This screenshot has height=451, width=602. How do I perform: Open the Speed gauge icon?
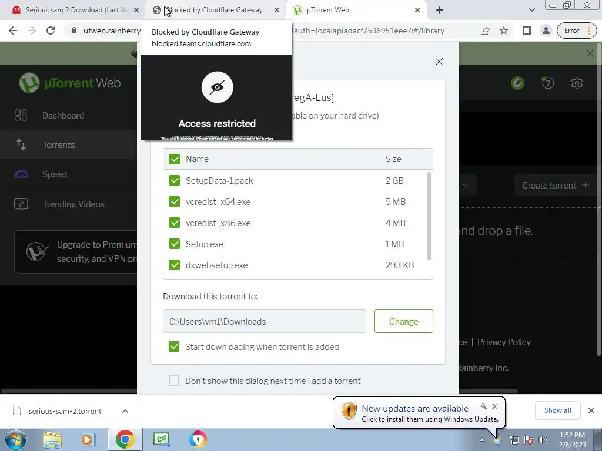(21, 174)
